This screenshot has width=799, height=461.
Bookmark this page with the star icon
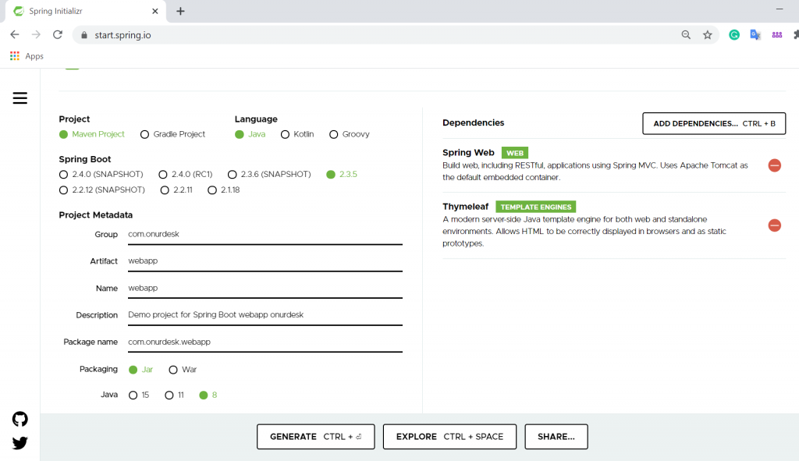pyautogui.click(x=707, y=34)
